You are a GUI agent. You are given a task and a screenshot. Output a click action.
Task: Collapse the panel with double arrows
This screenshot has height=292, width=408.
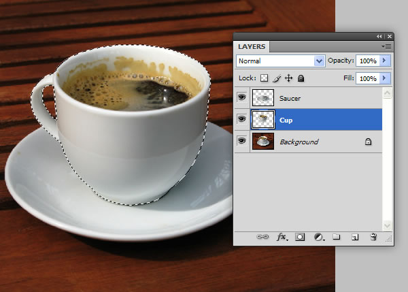click(x=379, y=37)
